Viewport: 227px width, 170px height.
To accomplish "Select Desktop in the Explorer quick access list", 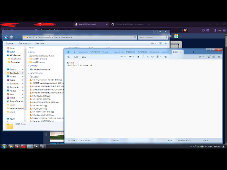I will click(11, 69).
